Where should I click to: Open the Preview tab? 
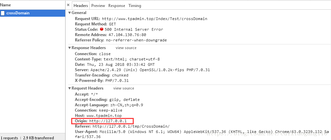point(98,6)
